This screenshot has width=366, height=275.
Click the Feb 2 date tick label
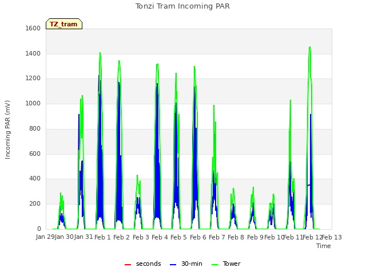[x=121, y=237]
